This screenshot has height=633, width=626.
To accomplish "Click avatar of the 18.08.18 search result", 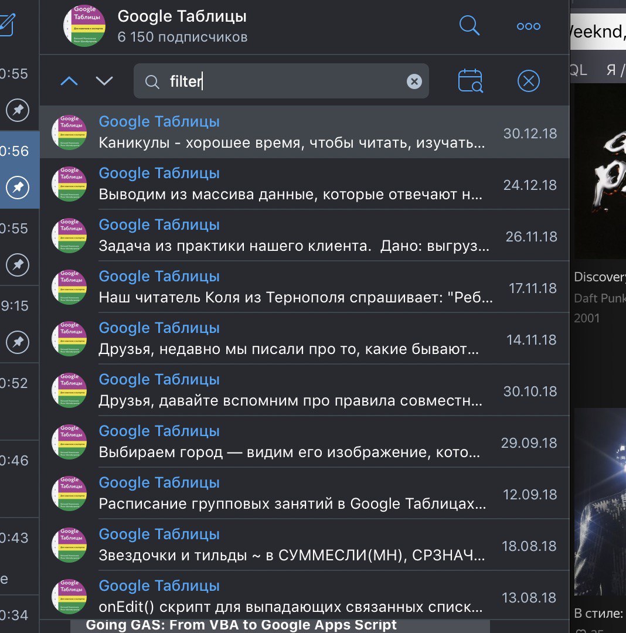I will pyautogui.click(x=69, y=546).
